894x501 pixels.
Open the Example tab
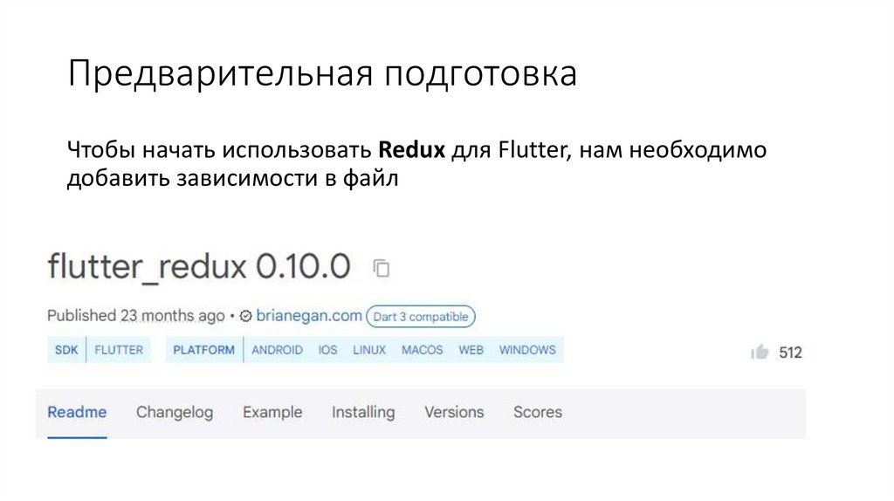tap(272, 412)
